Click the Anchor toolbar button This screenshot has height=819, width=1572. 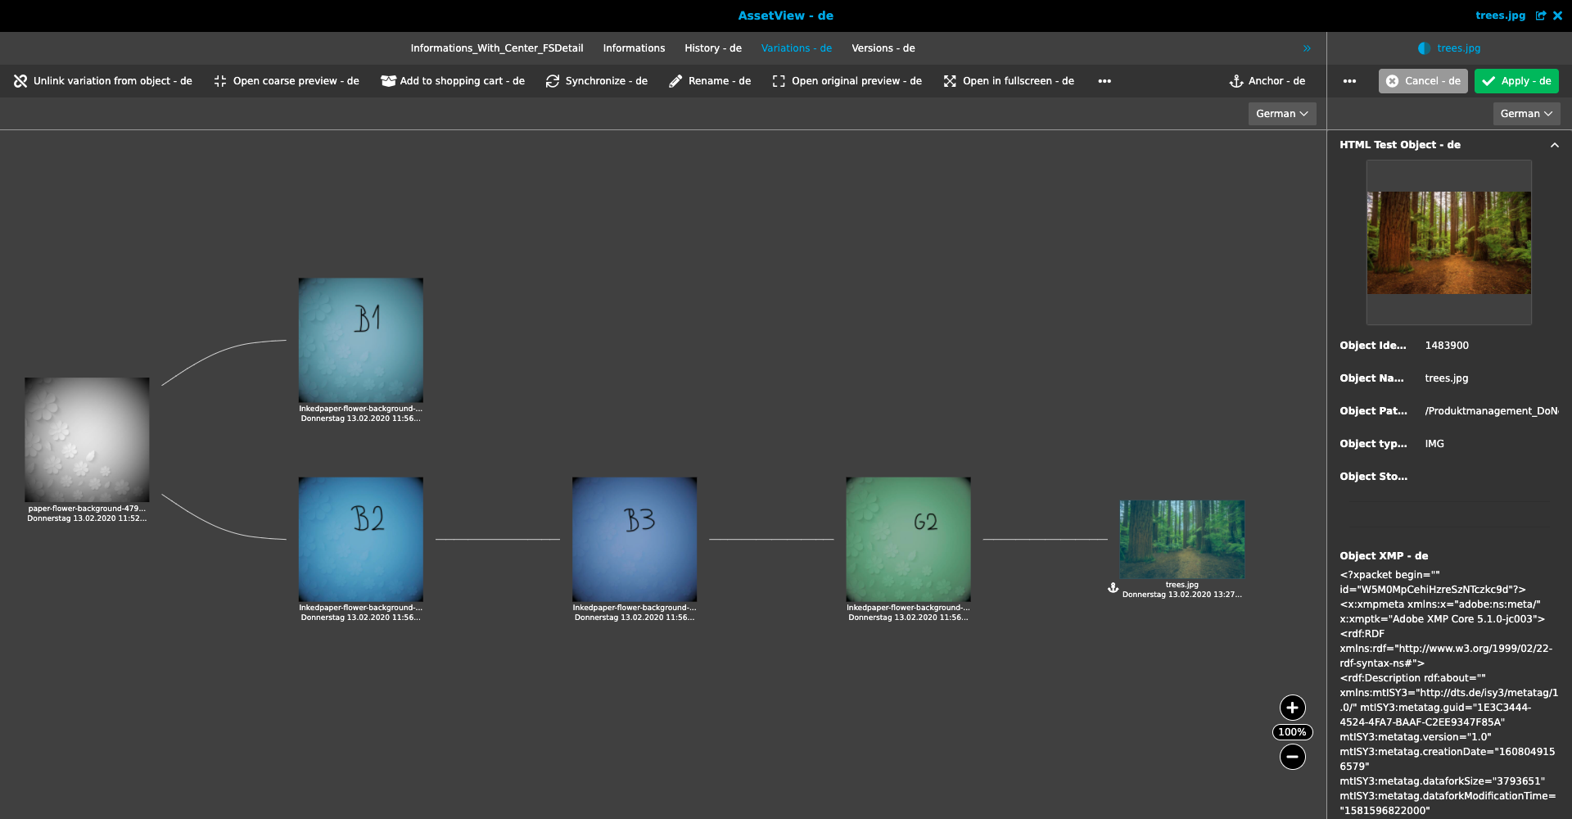[x=1267, y=81]
